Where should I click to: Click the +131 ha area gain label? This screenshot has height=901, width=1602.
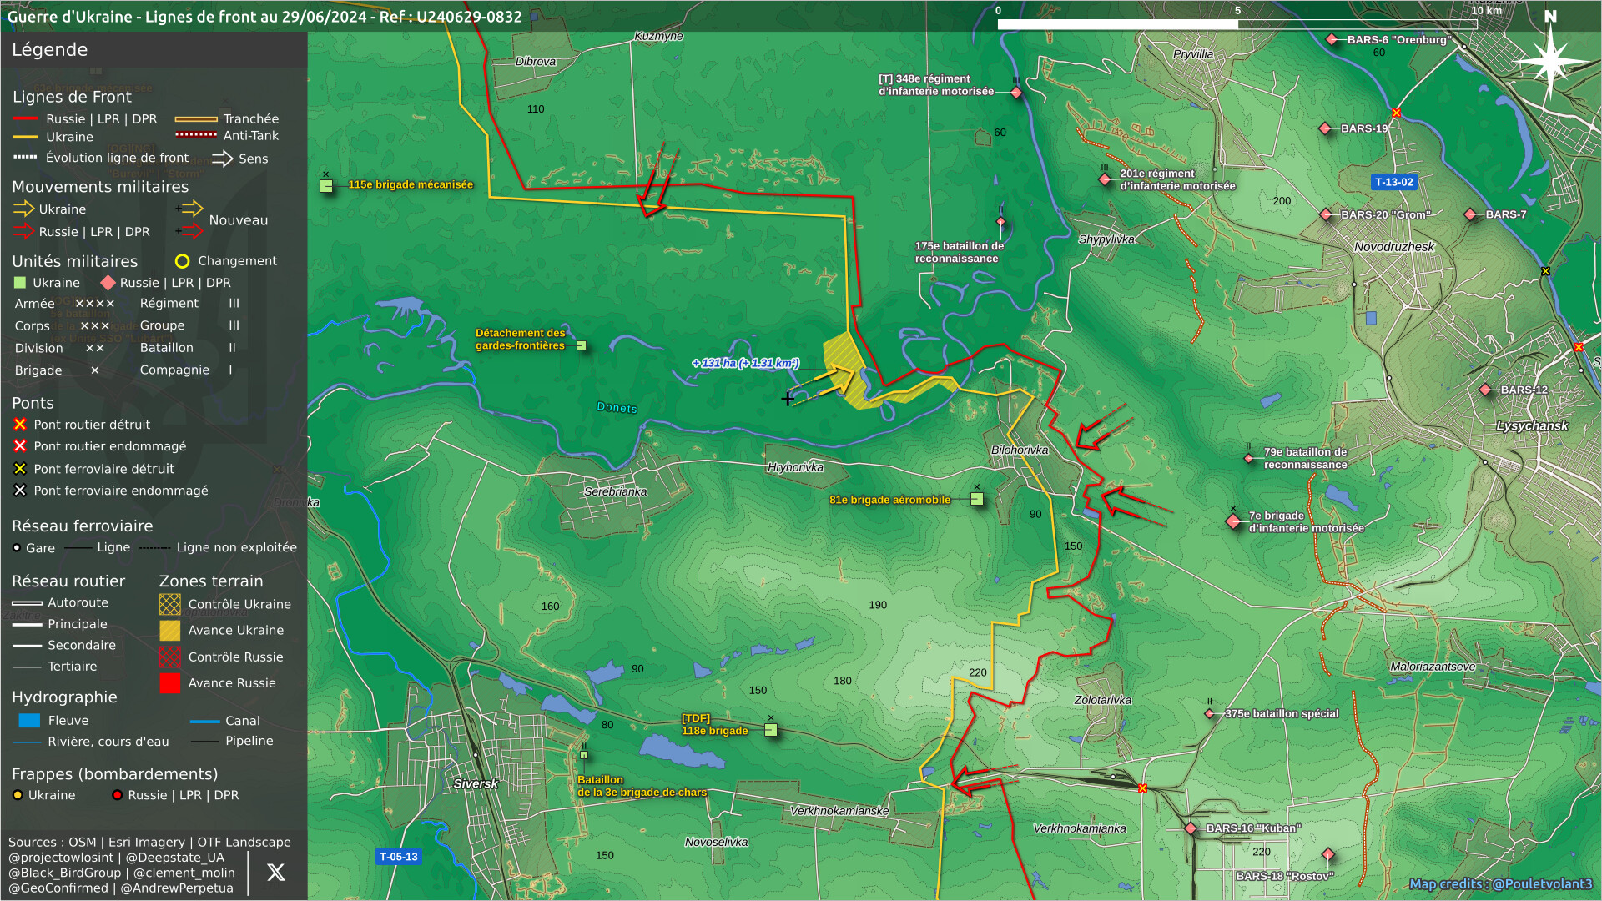click(745, 363)
